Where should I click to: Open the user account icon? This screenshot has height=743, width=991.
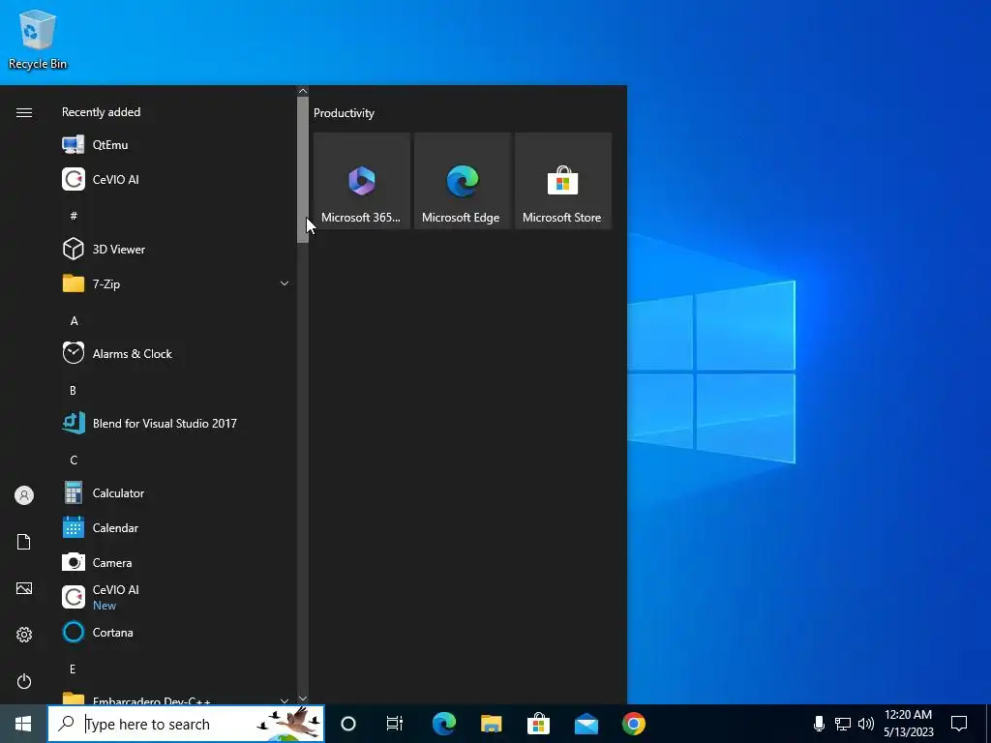(x=24, y=495)
